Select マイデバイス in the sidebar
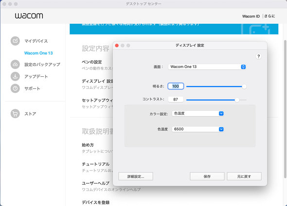 coord(36,41)
